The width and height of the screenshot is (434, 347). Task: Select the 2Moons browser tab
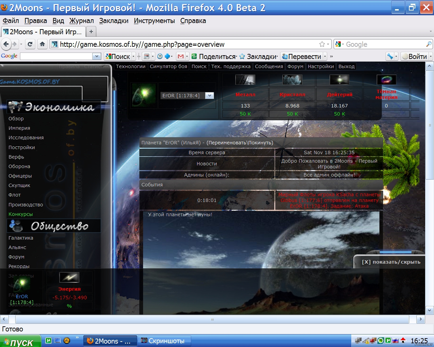click(x=43, y=32)
